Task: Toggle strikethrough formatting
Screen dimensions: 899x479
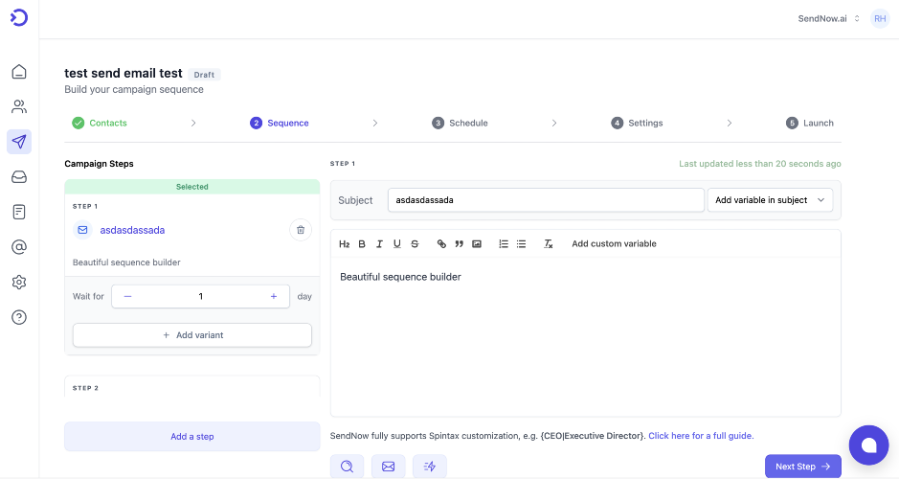Action: pyautogui.click(x=415, y=243)
